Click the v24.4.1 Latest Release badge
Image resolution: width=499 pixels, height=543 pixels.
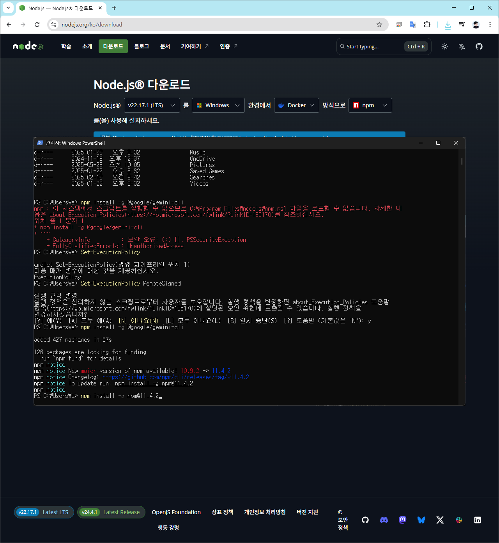click(x=111, y=512)
